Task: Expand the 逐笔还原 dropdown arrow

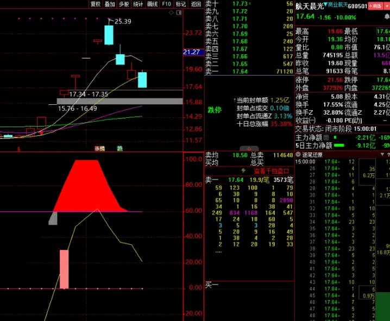Action: pyautogui.click(x=298, y=154)
